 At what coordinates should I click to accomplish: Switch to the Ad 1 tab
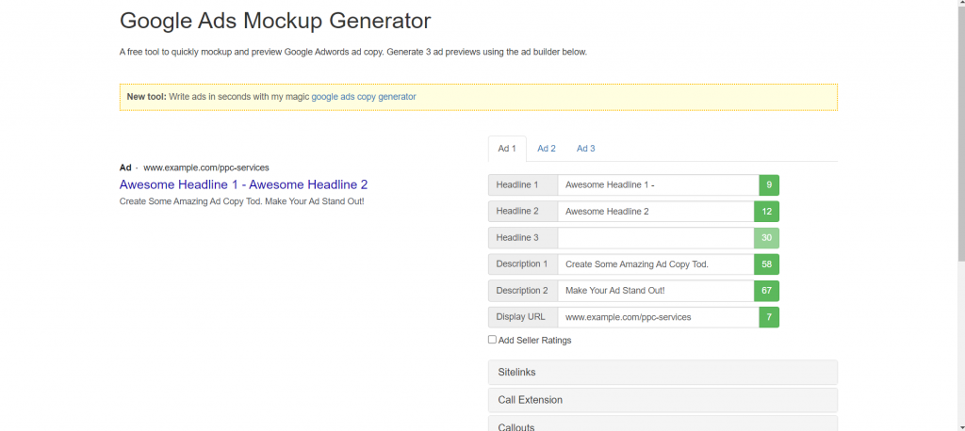point(507,148)
